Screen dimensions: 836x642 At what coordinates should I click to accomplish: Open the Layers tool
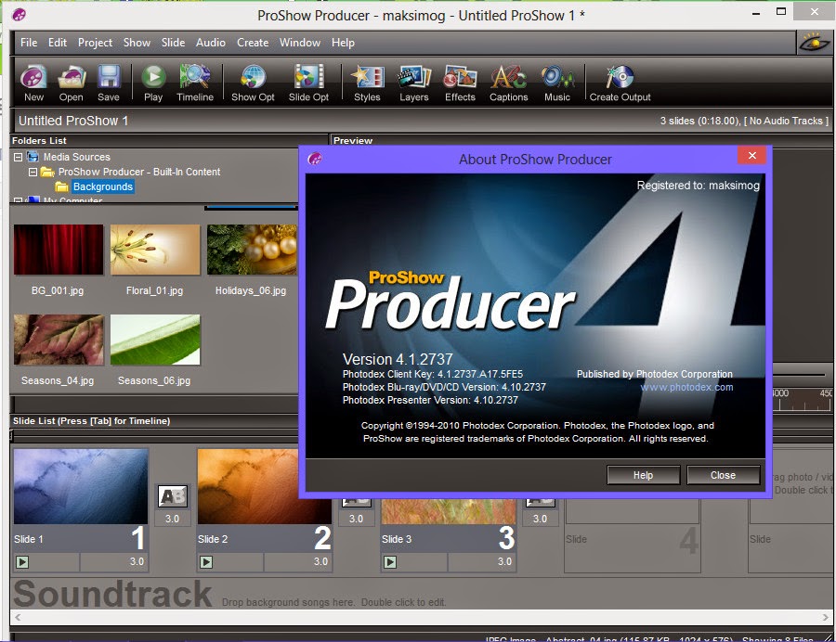click(x=414, y=83)
